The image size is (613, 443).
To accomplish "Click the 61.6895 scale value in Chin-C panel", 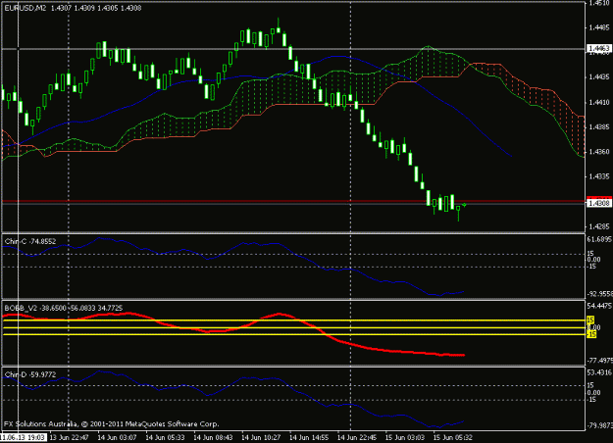I will (x=599, y=239).
